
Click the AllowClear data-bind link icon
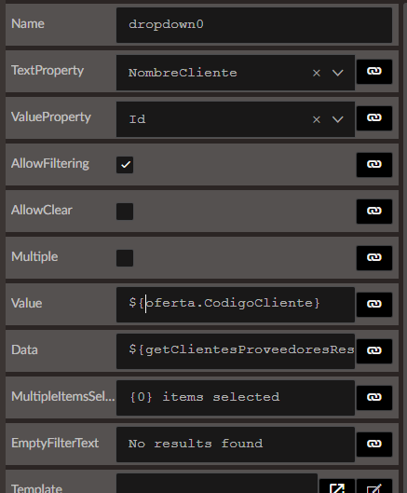click(374, 211)
